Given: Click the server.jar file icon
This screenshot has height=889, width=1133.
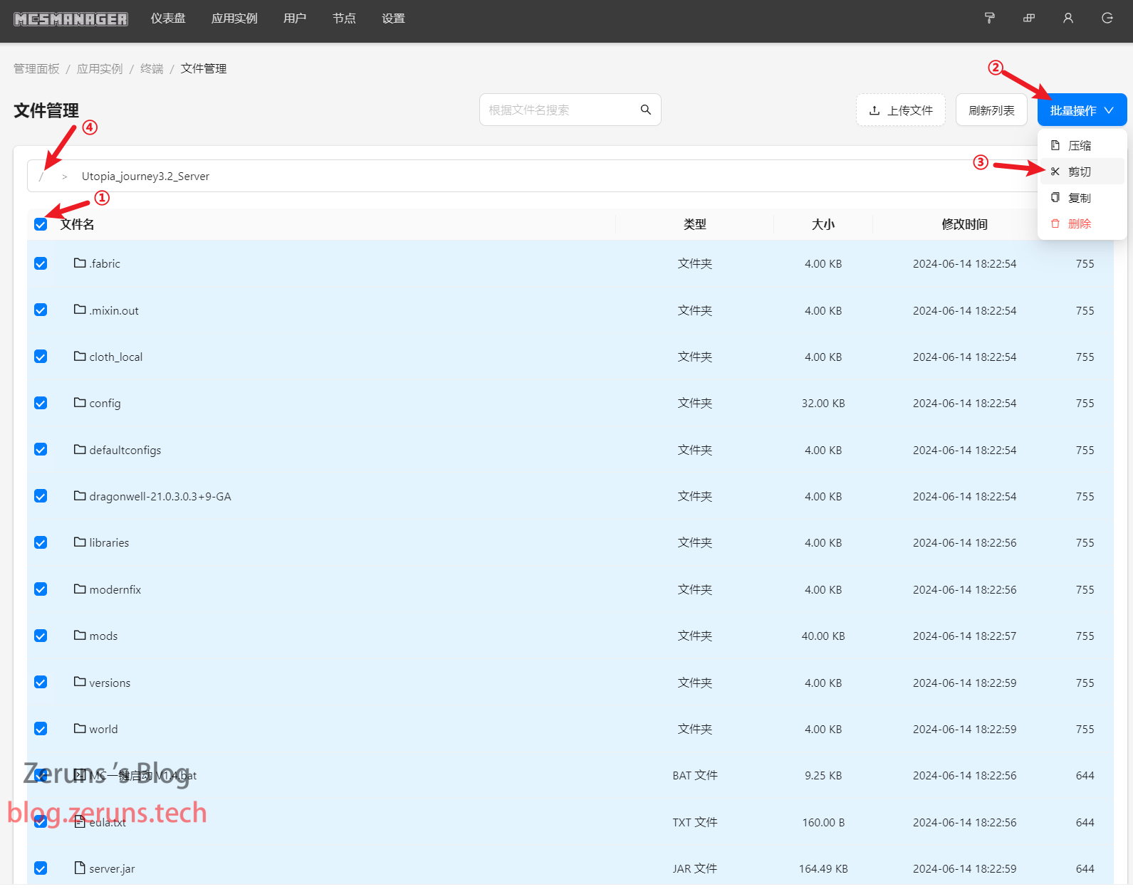Looking at the screenshot, I should [x=80, y=868].
